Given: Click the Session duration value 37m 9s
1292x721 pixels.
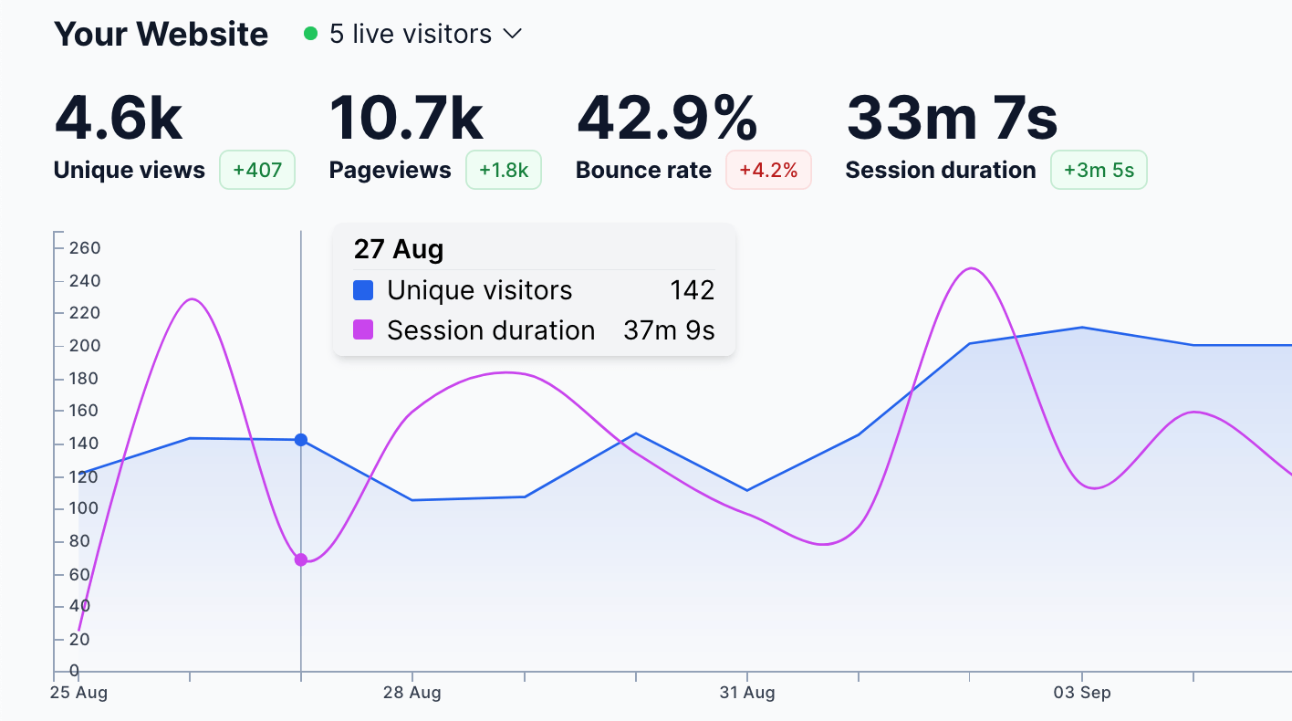Looking at the screenshot, I should [669, 329].
